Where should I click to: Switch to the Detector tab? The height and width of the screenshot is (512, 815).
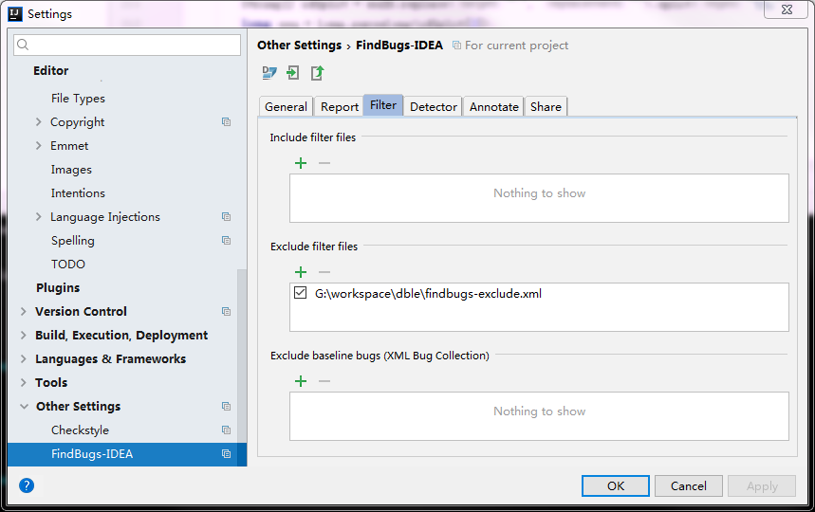(x=434, y=107)
